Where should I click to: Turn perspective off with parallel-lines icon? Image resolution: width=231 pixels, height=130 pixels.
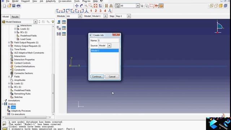(106, 6)
